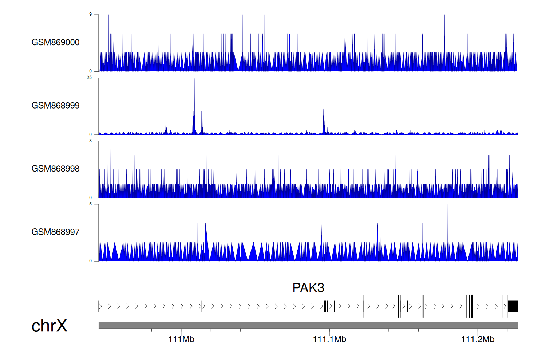
Task: Click the gray chromosome ideogram bar
Action: coord(308,325)
